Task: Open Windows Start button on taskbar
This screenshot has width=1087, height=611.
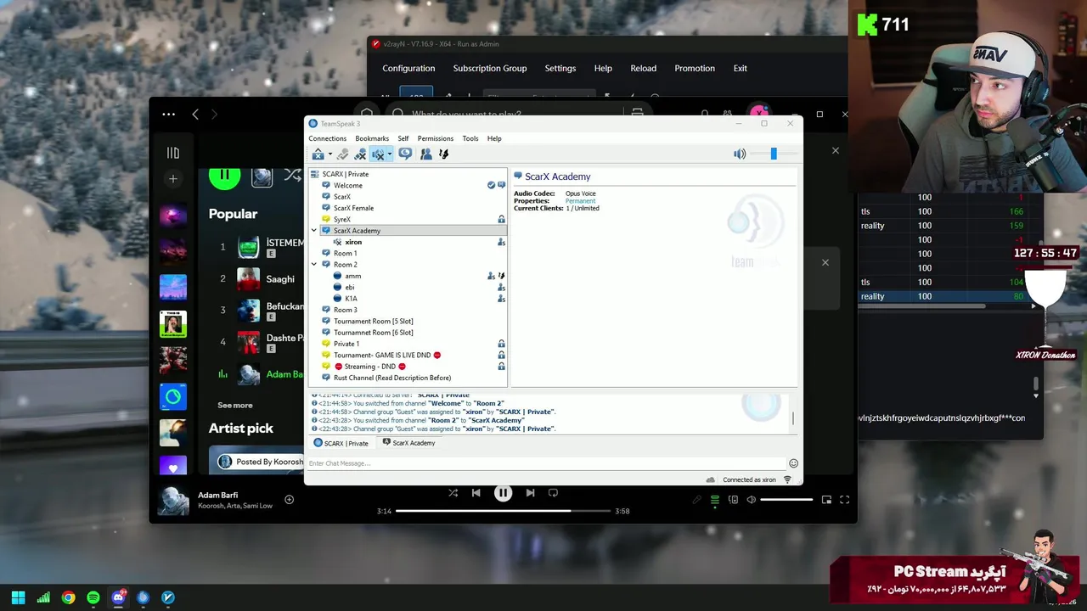Action: [x=18, y=597]
